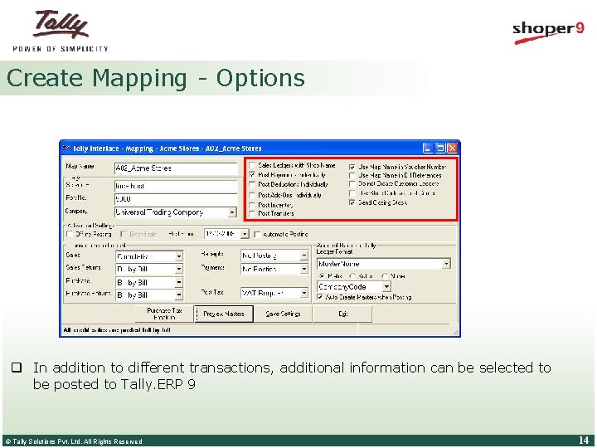
Task: Open the Receipts dropdown
Action: point(303,256)
